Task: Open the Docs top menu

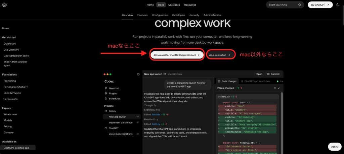Action: tap(161, 5)
